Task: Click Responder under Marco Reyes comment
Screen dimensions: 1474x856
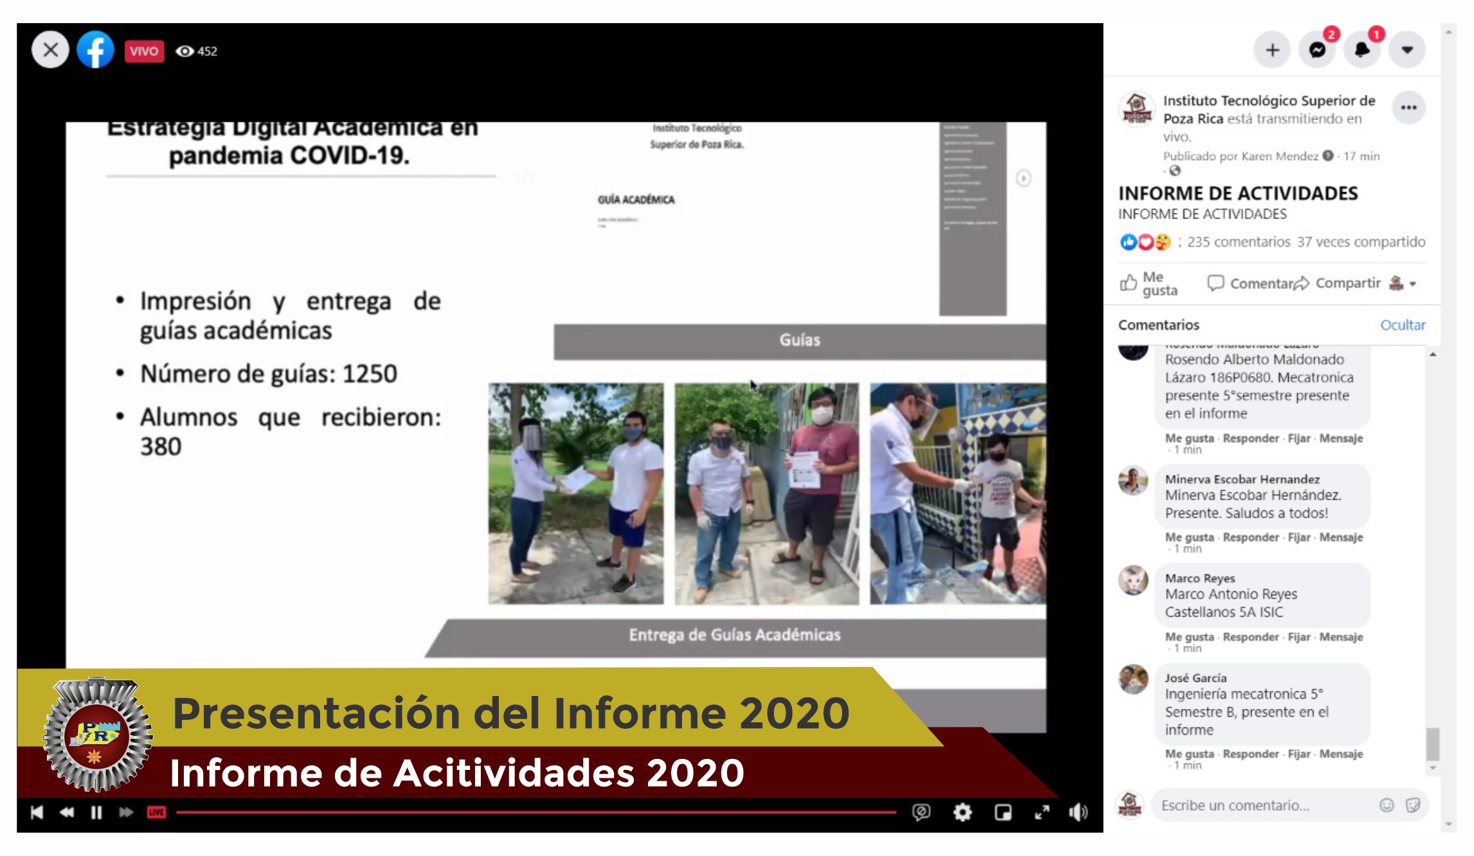Action: (1250, 637)
